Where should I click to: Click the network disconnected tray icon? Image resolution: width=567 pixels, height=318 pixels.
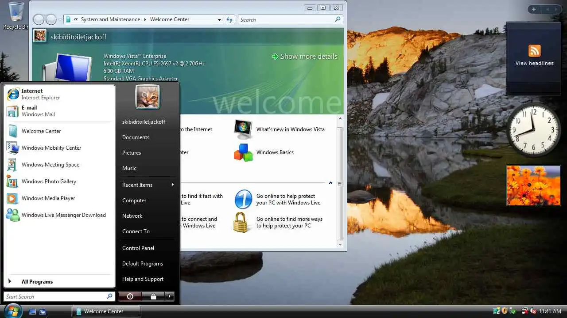point(525,311)
